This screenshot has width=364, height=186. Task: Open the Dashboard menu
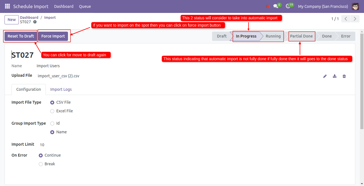pos(64,6)
